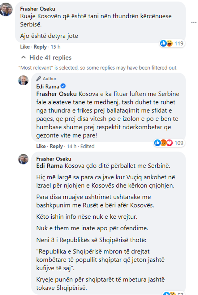Click the "Most relevant" filter notice
Viewport: 198px width, 295px height.
[x=98, y=67]
